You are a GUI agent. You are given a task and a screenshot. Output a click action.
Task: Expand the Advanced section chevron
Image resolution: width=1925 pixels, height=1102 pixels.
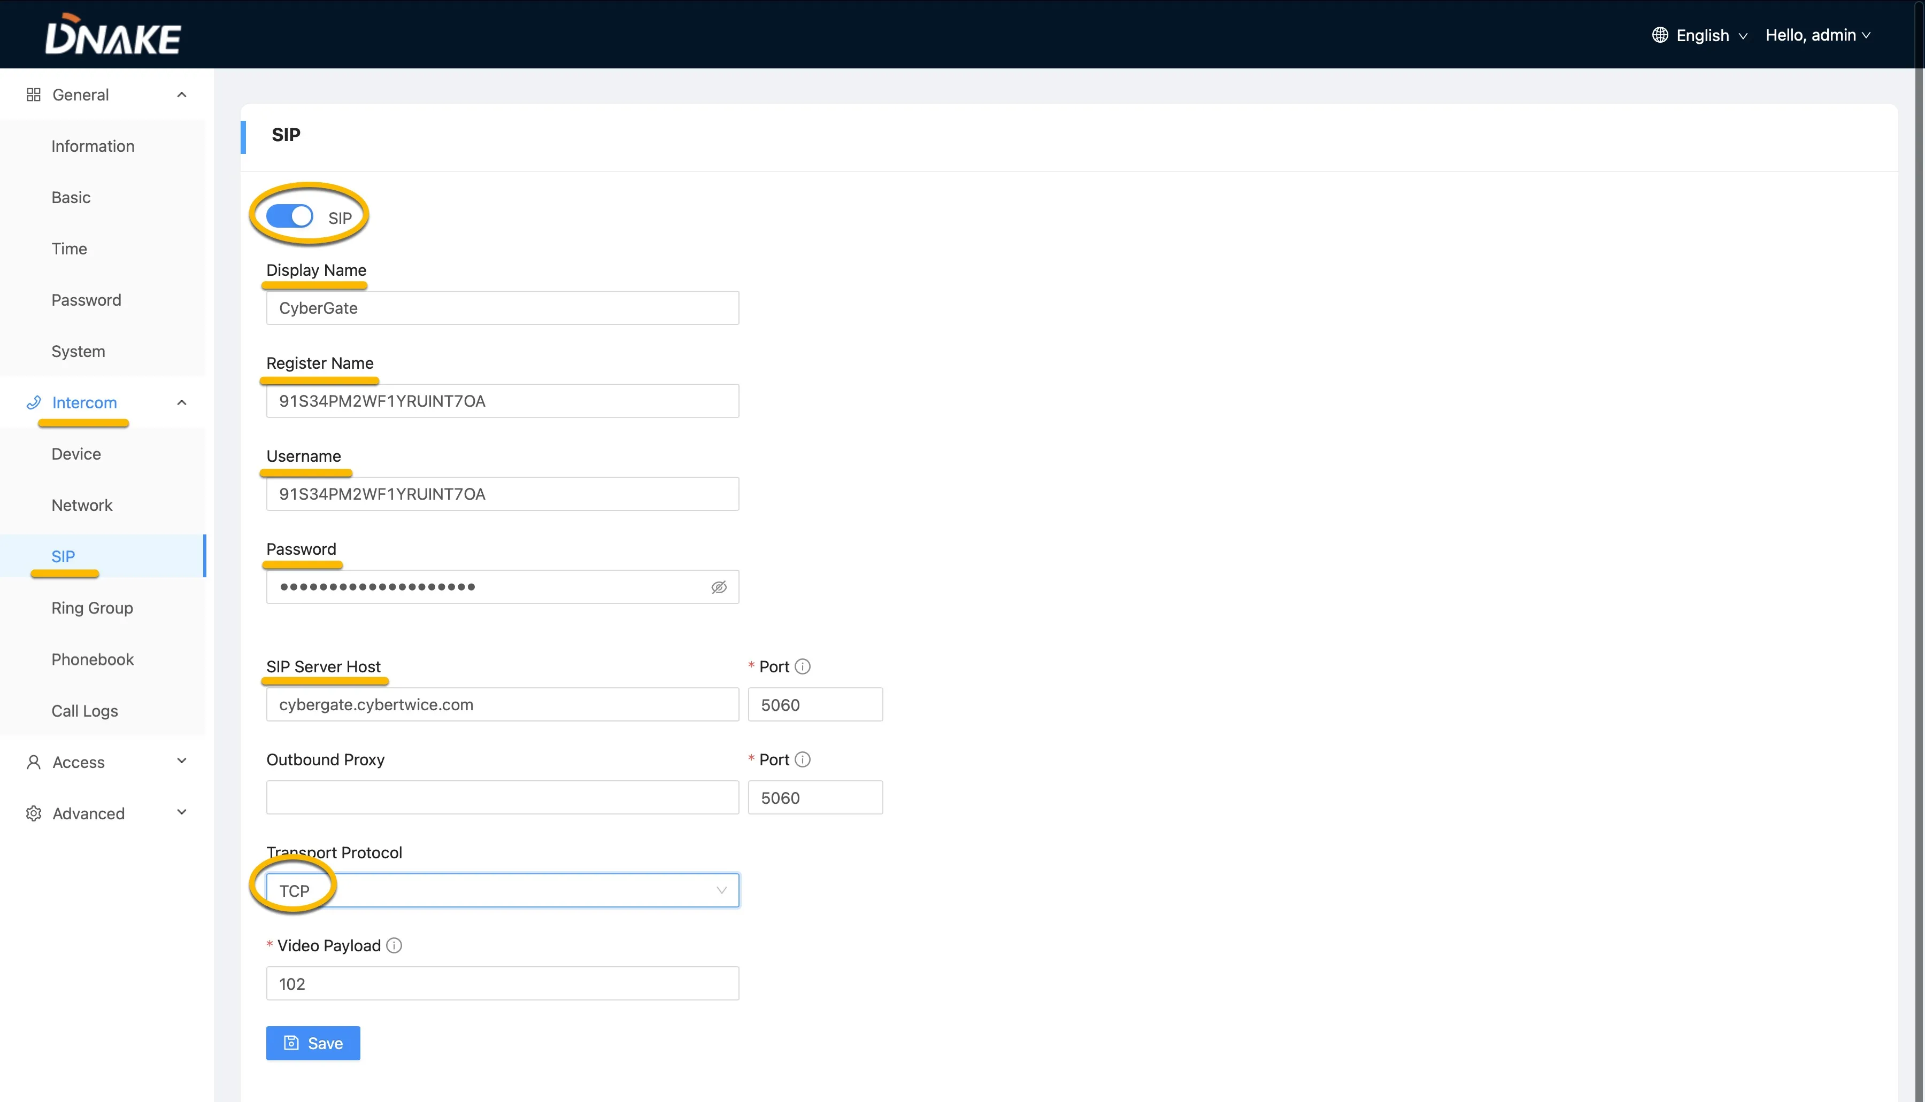point(182,812)
